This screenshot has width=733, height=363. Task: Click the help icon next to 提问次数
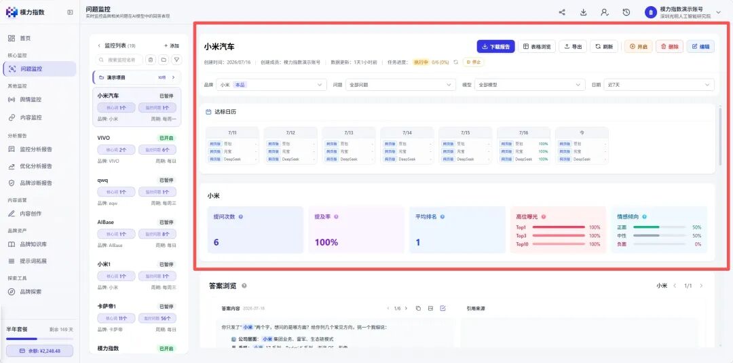(241, 216)
